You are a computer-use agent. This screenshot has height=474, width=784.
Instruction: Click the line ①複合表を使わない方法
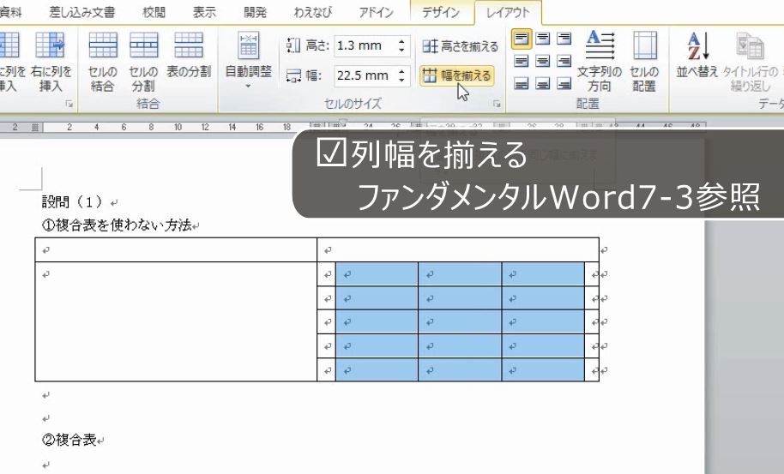tap(117, 225)
